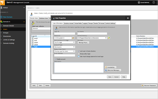The image size is (158, 99).
Task: Switch to the Directory Access tab
Action: click(69, 23)
